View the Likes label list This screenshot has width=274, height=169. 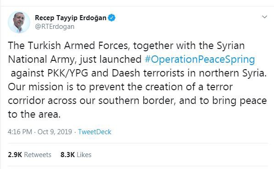(84, 155)
